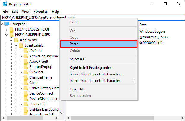185x121 pixels.
Task: Click the ChangeTheme folder icon
Action: (x=26, y=77)
